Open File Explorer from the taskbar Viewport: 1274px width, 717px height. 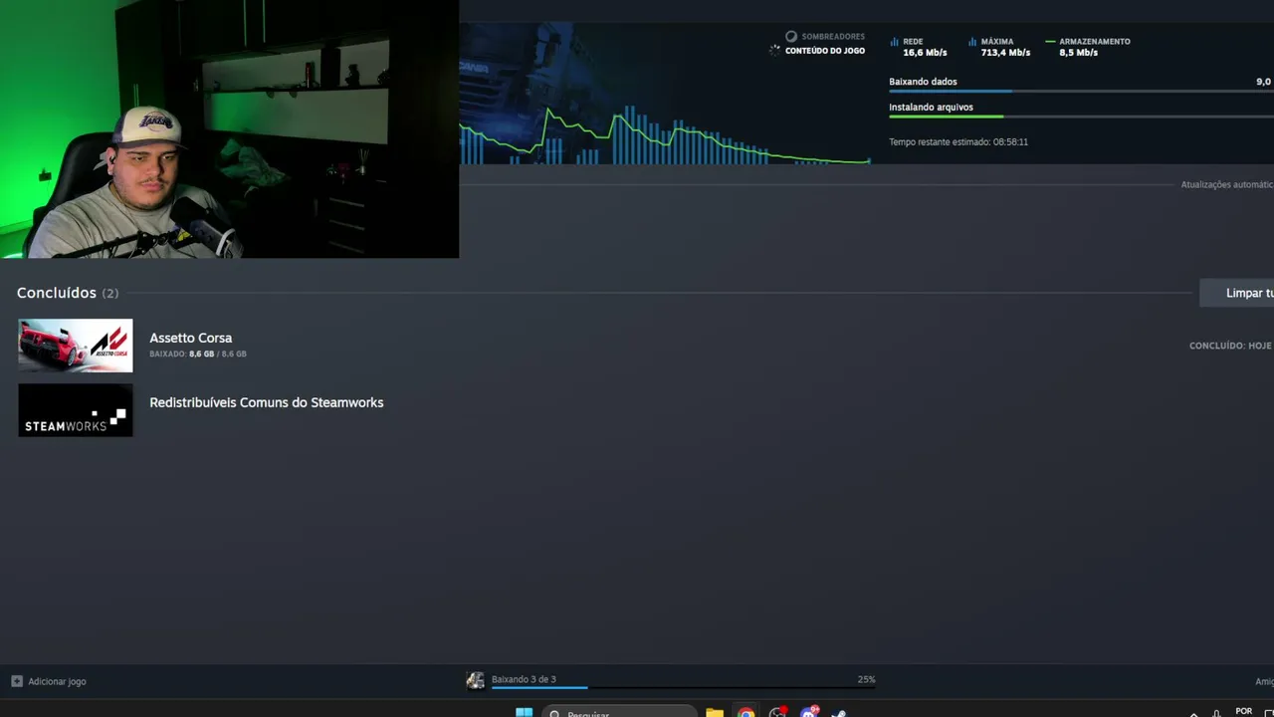[715, 712]
